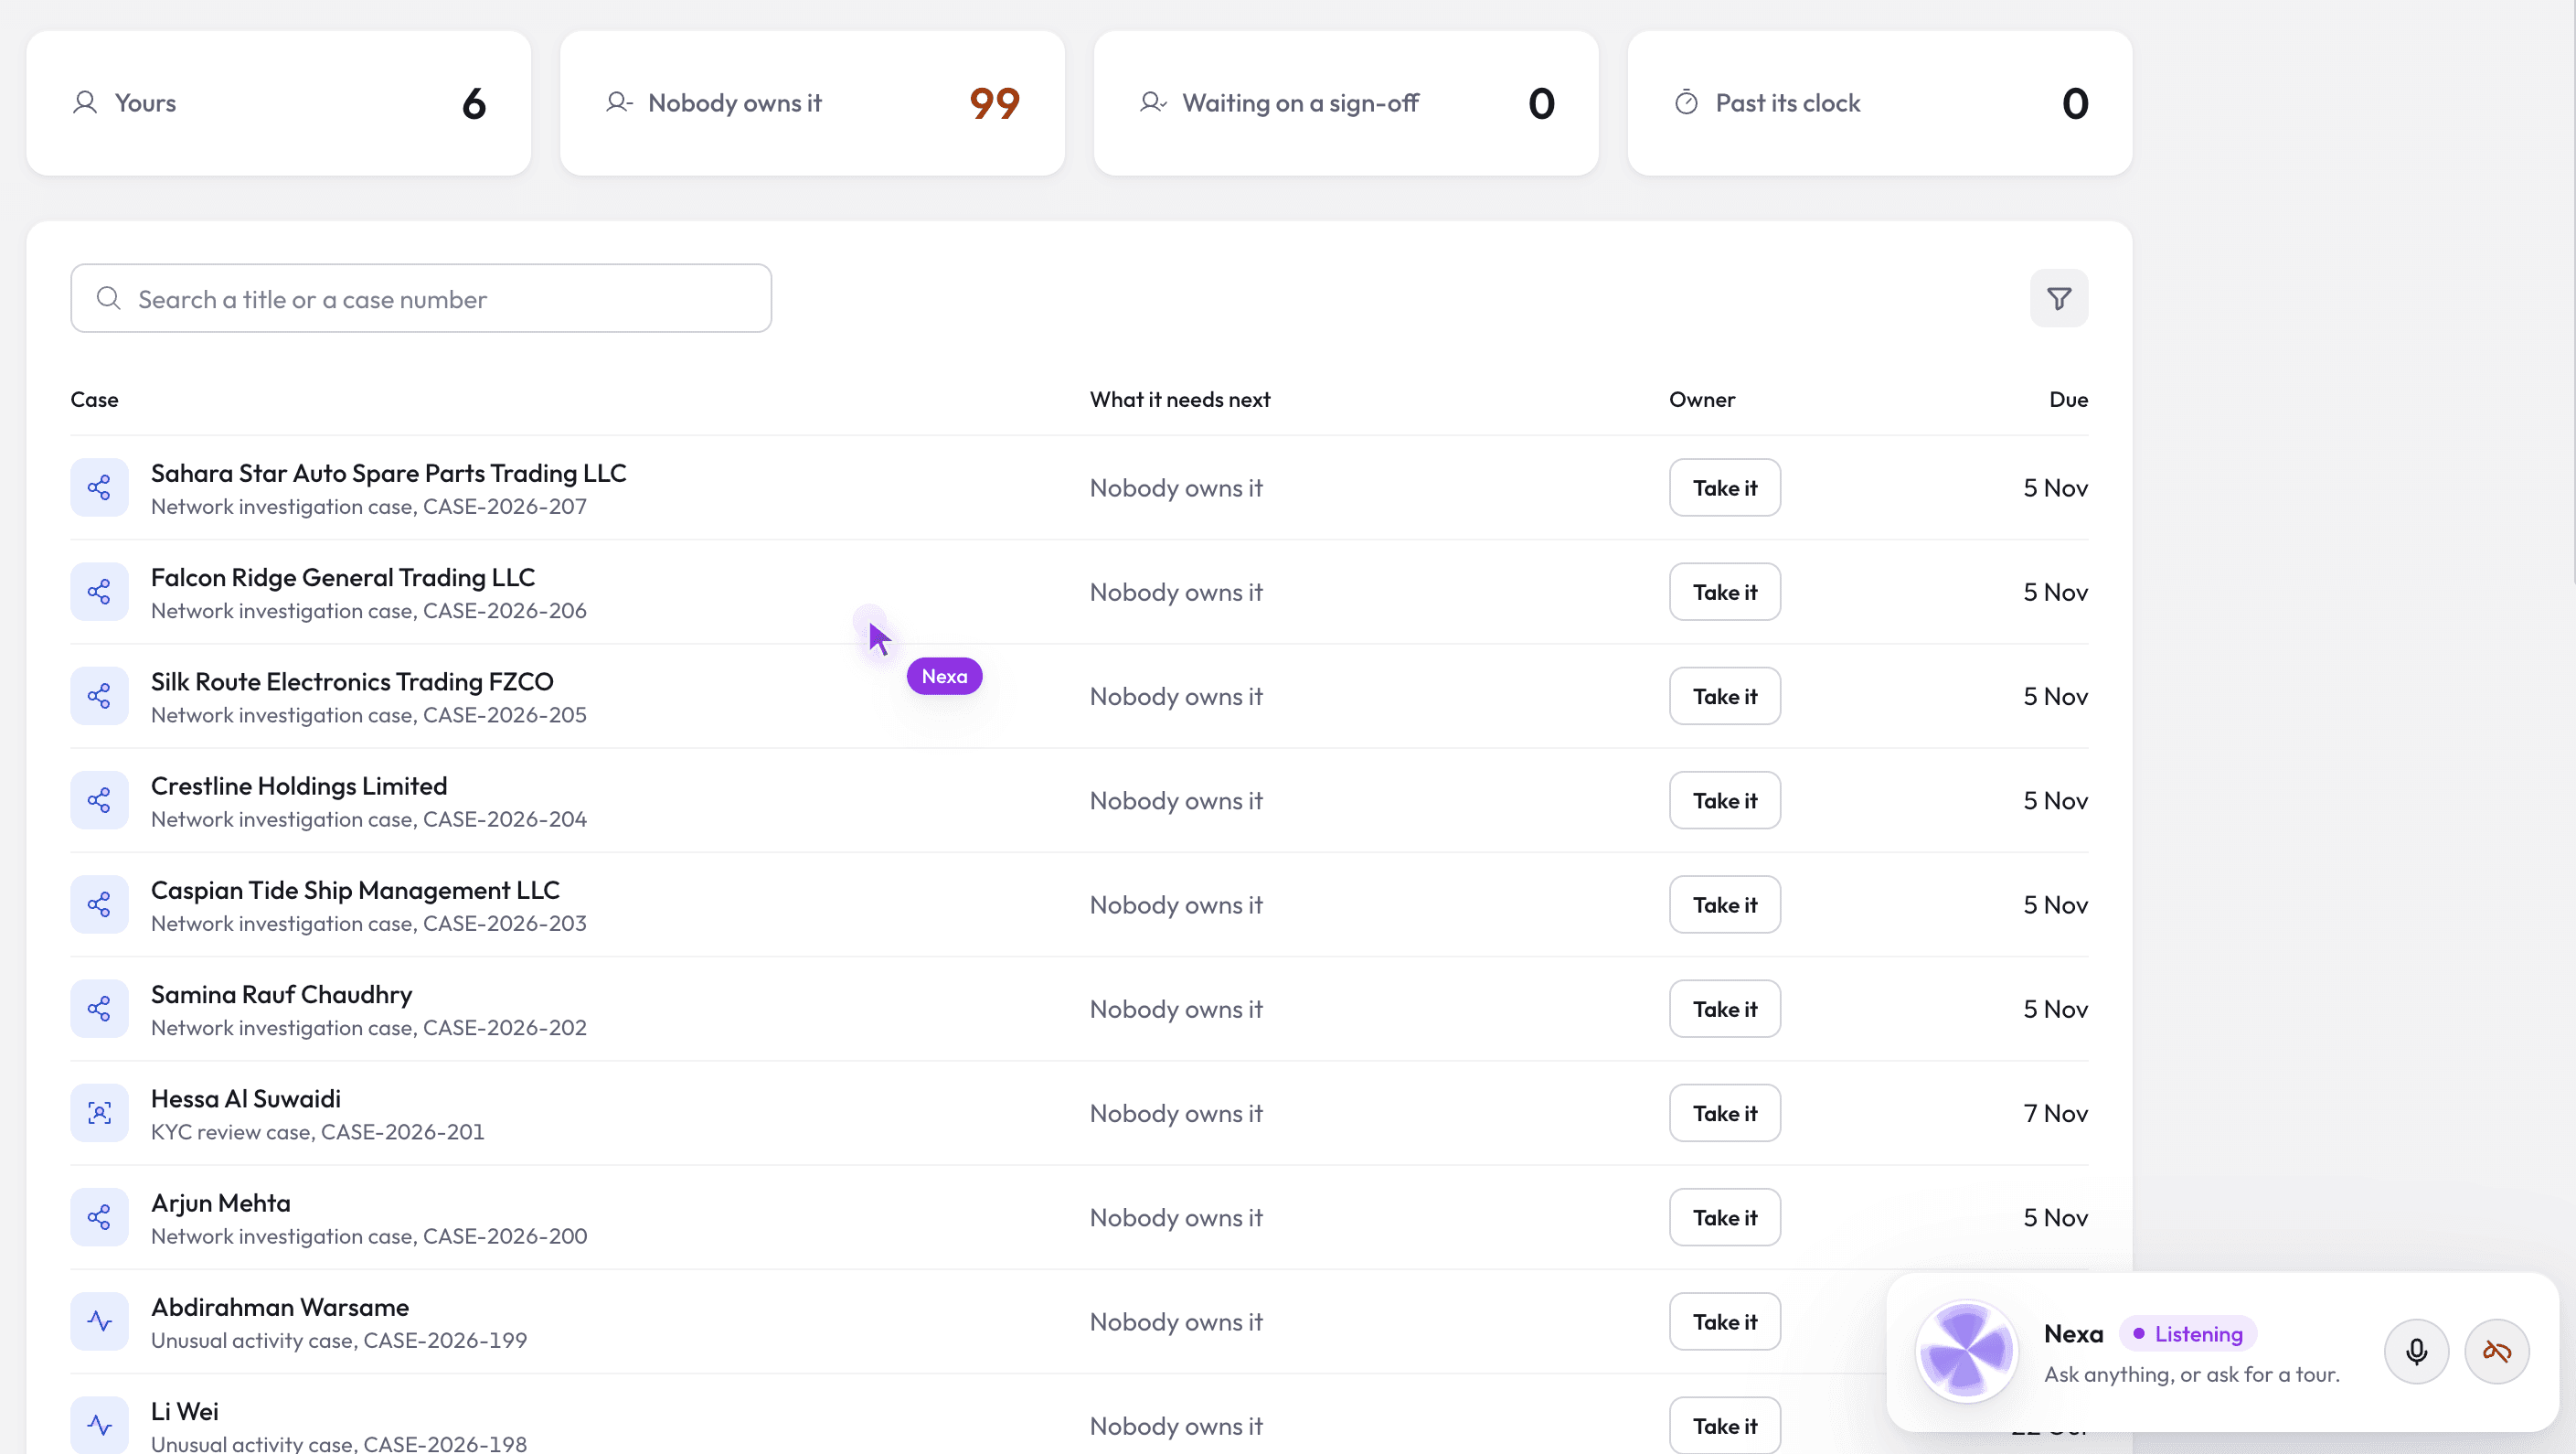Open the Yours cases card
2576x1454 pixels.
[x=278, y=103]
